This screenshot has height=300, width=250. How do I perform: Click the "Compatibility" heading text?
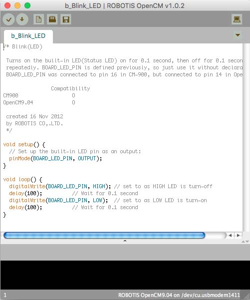70,88
